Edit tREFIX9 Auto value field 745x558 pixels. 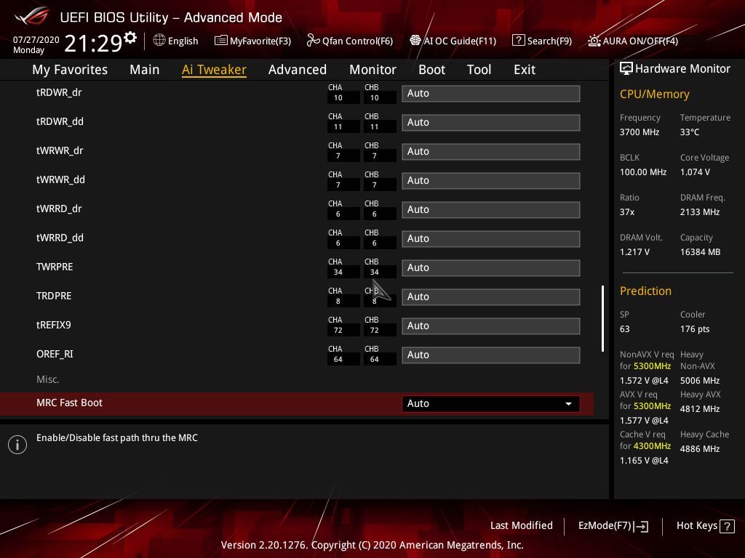[491, 326]
